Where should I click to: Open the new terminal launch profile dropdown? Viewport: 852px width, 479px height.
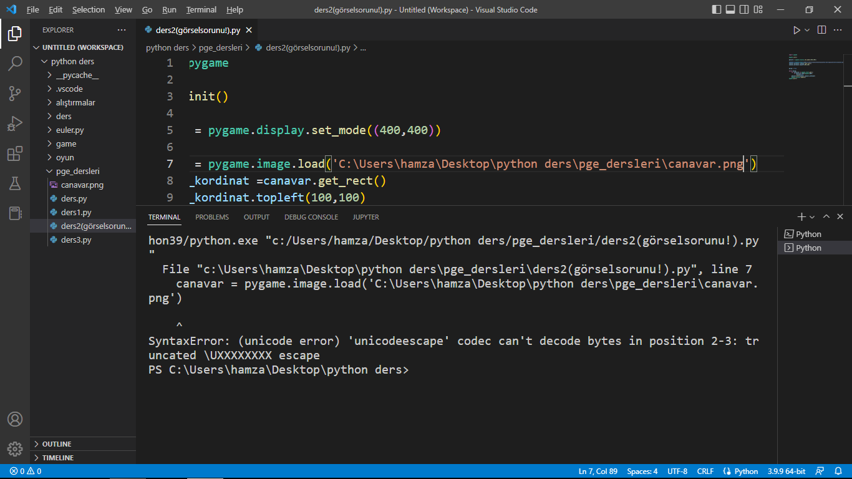pos(812,217)
